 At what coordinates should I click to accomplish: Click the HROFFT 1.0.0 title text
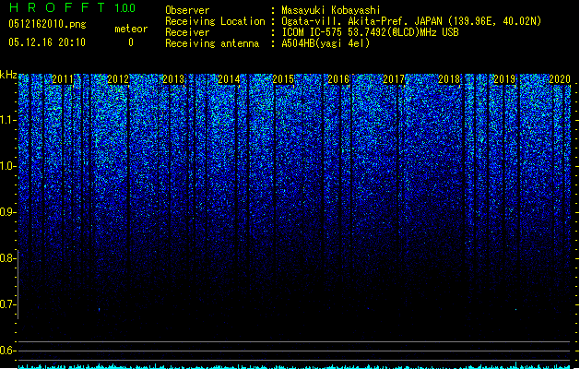click(x=72, y=7)
